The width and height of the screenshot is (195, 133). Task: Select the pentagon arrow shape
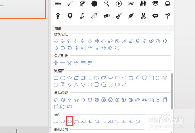[x=63, y=48]
